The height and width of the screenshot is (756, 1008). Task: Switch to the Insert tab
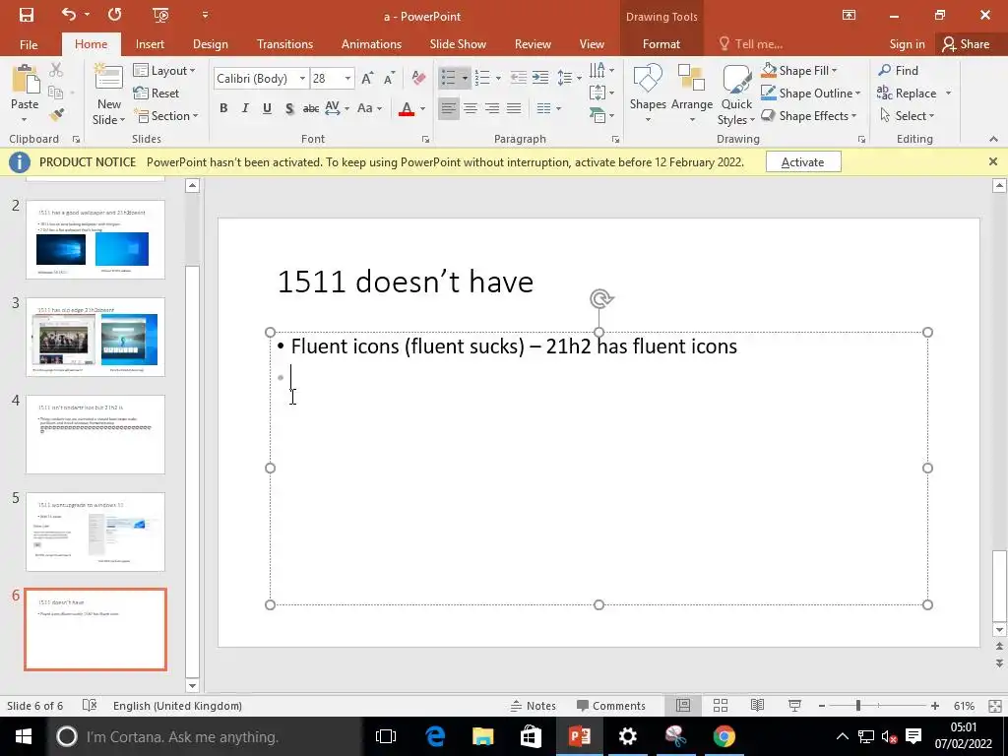150,43
